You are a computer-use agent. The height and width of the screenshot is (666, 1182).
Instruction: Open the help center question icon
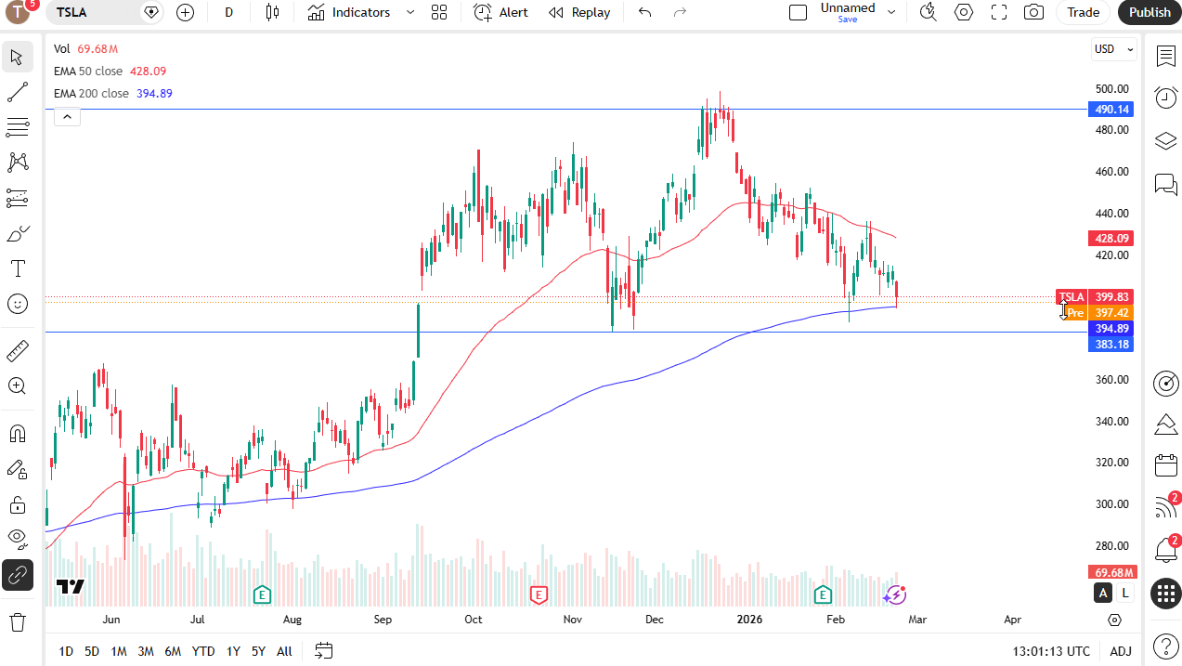1166,646
